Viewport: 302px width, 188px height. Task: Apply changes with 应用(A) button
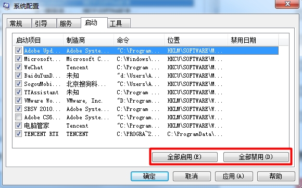[x=234, y=176]
